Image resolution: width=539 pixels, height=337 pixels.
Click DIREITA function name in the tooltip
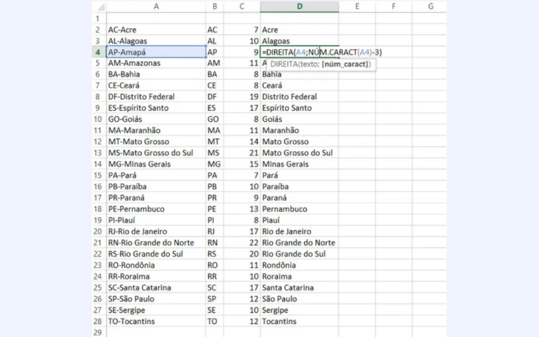(x=284, y=64)
